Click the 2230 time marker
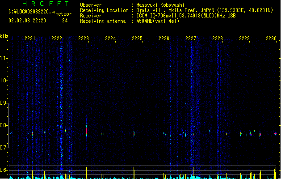 click(x=271, y=38)
